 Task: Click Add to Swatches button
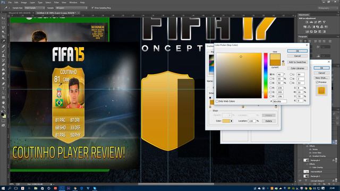(x=297, y=62)
